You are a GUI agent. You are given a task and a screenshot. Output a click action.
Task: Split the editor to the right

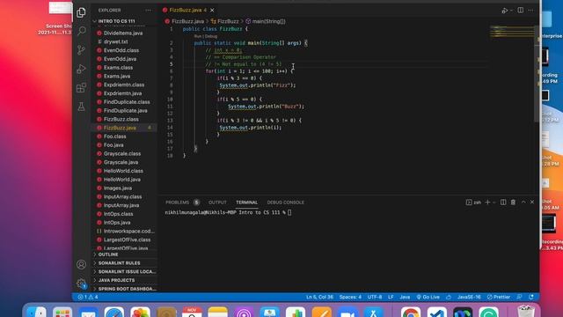520,11
